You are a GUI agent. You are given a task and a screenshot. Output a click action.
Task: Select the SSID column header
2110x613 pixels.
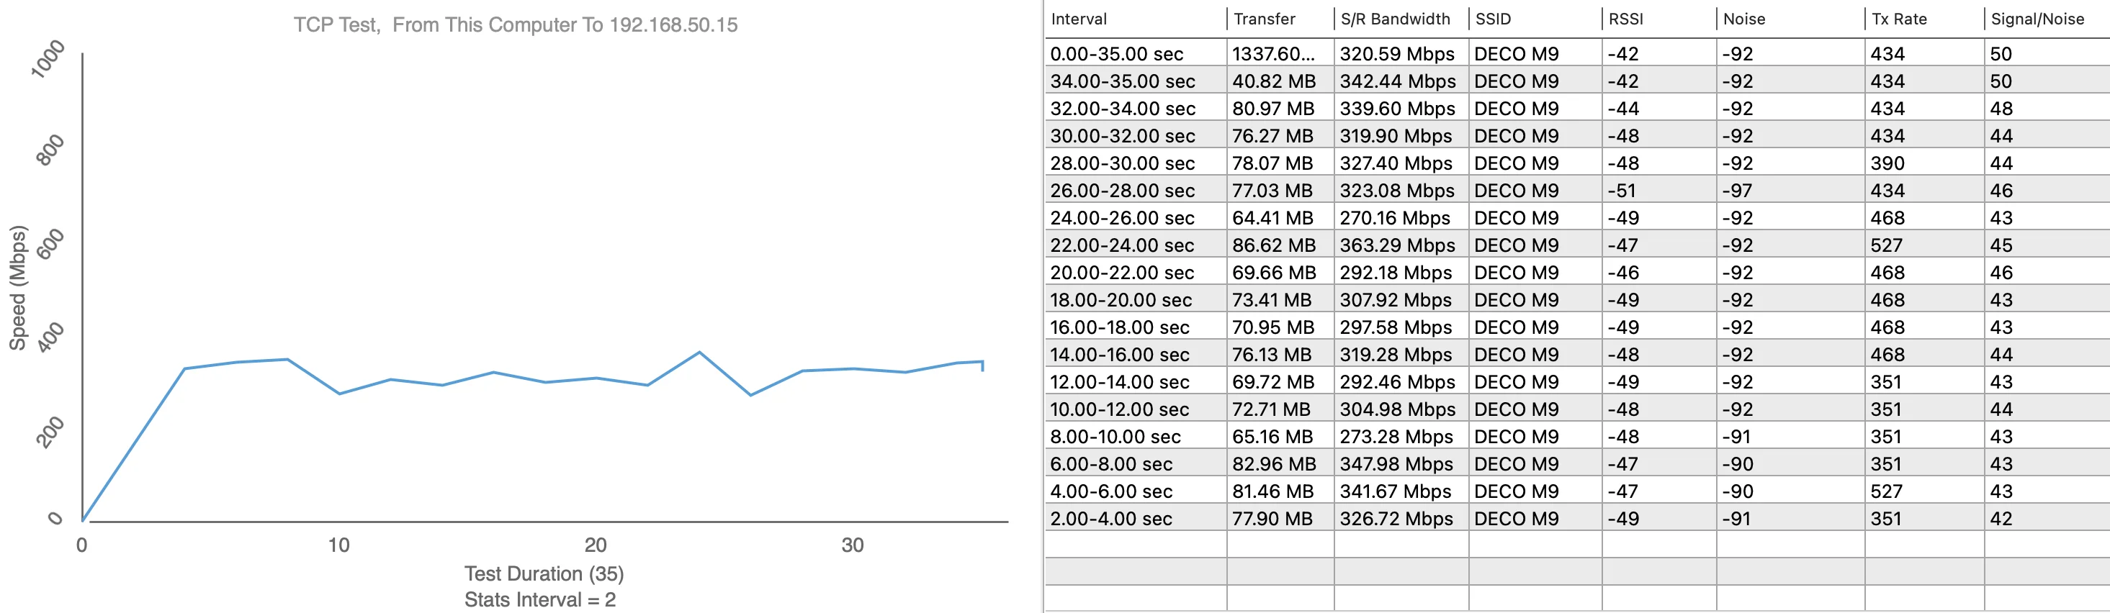coord(1492,19)
